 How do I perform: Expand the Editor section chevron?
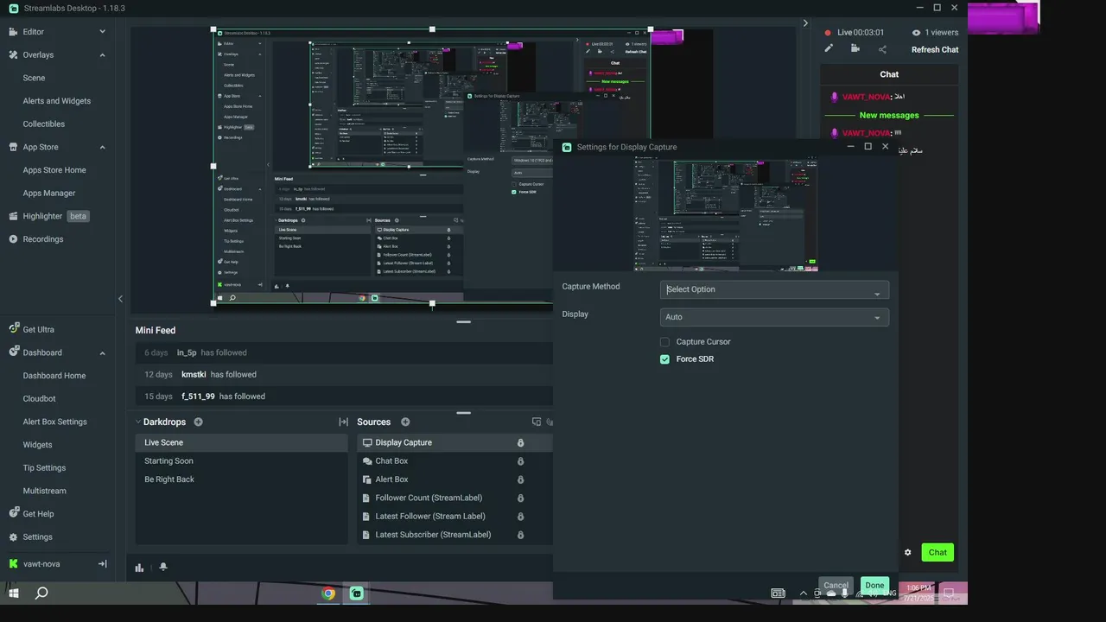[x=102, y=32]
